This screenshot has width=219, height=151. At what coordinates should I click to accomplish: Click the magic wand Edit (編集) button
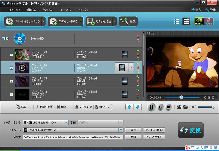(128, 21)
